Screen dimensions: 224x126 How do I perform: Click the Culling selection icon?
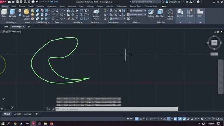click(x=151, y=13)
